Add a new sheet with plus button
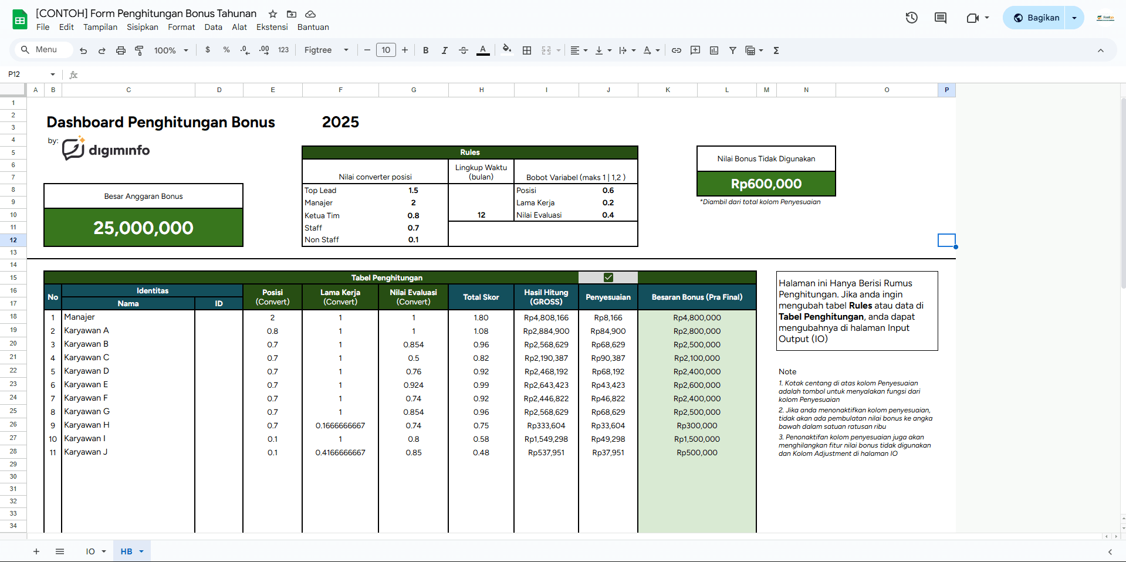Image resolution: width=1126 pixels, height=562 pixels. click(36, 551)
